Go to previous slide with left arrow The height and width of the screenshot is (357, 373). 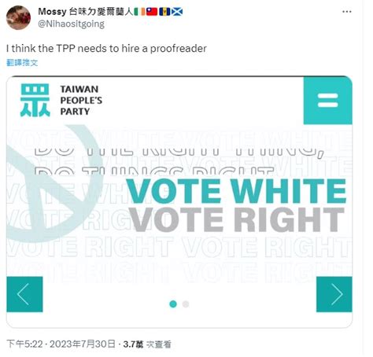[24, 294]
